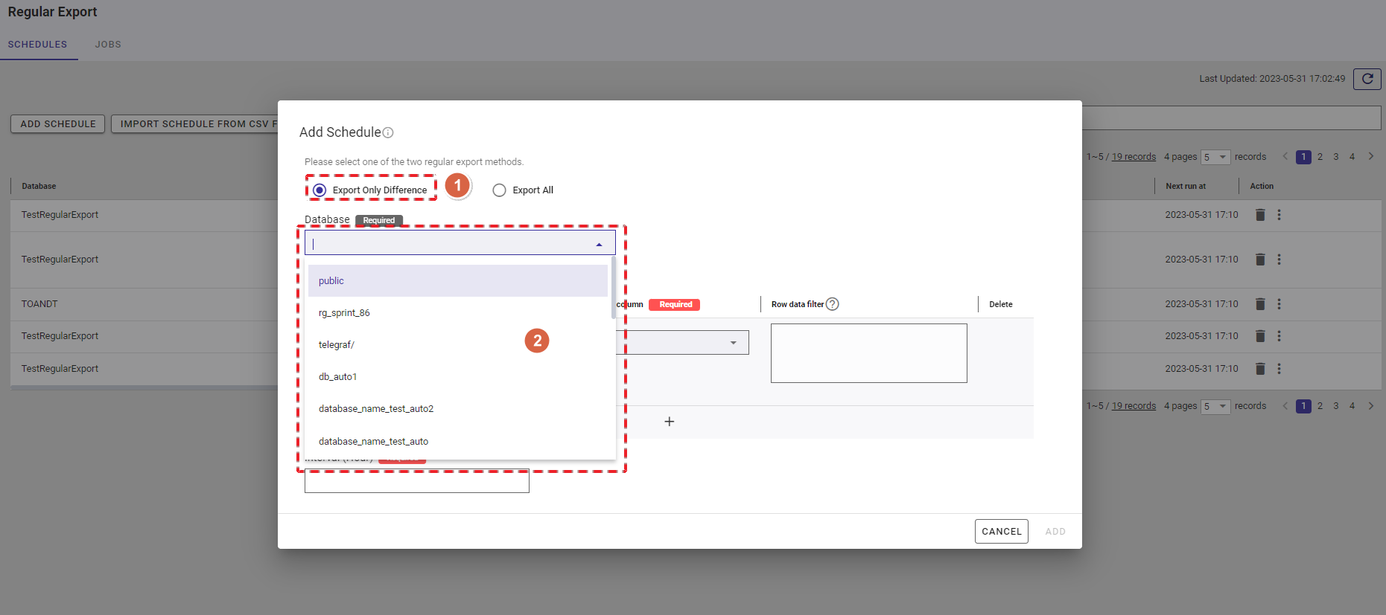Open the top 19 records link
Screen dimensions: 1386x615
pos(1134,157)
